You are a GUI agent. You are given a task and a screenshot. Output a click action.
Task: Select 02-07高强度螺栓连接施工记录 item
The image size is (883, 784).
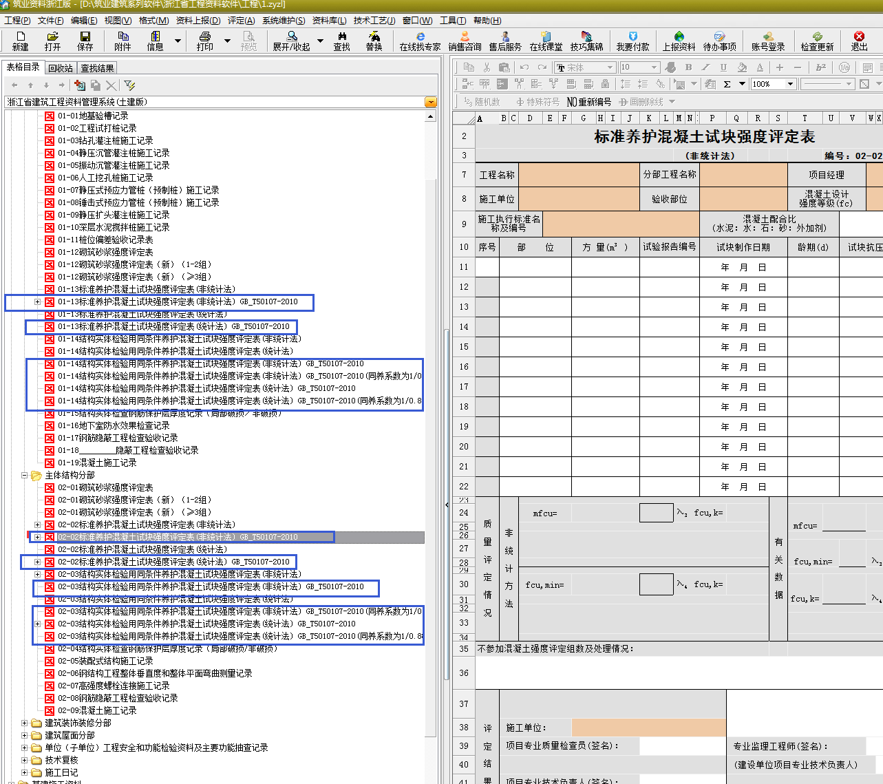(114, 686)
